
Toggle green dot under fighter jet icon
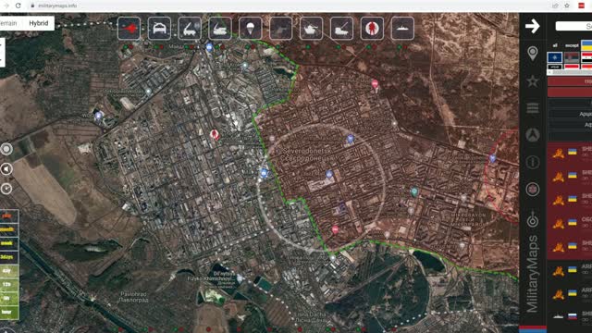(126, 47)
